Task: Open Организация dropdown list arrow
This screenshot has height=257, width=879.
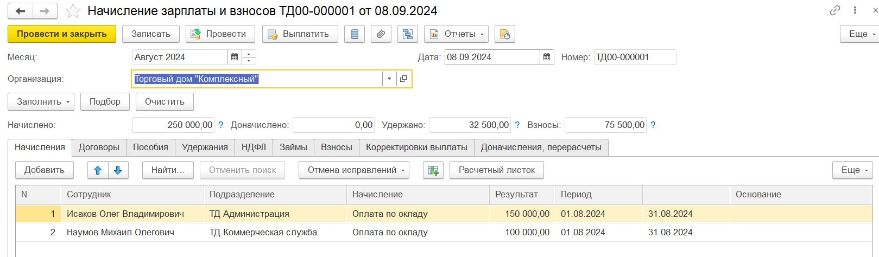Action: point(389,79)
